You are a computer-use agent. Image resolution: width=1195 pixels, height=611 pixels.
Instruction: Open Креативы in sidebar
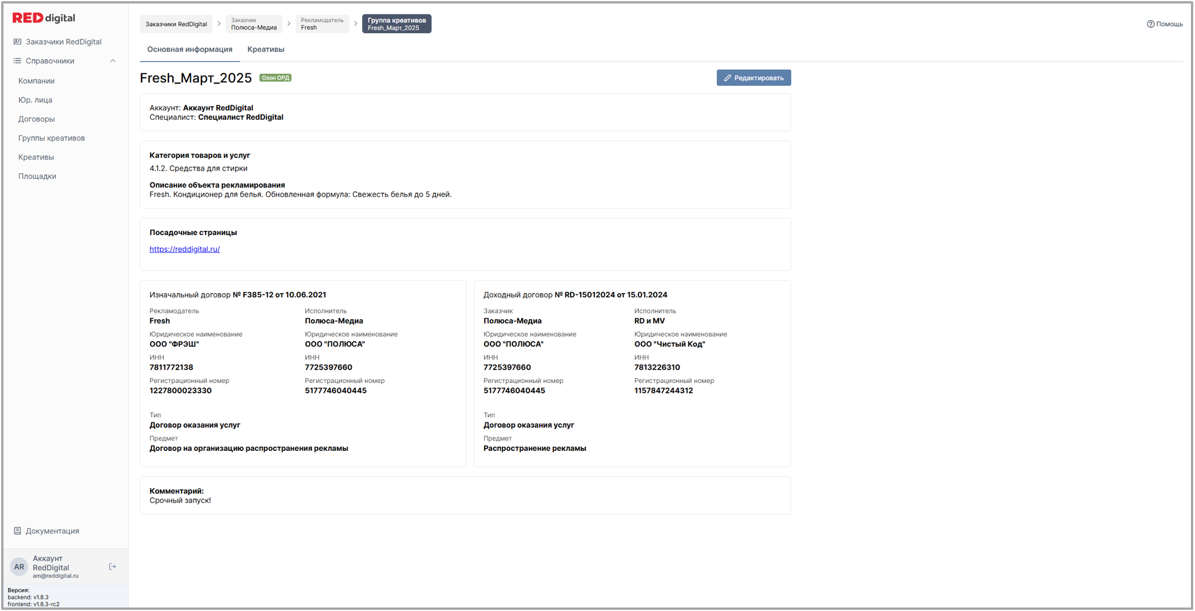(36, 157)
